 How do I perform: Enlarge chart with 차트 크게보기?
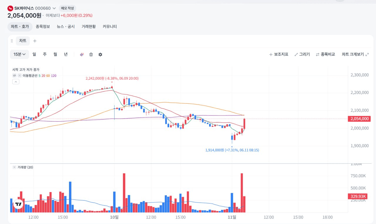click(355, 54)
